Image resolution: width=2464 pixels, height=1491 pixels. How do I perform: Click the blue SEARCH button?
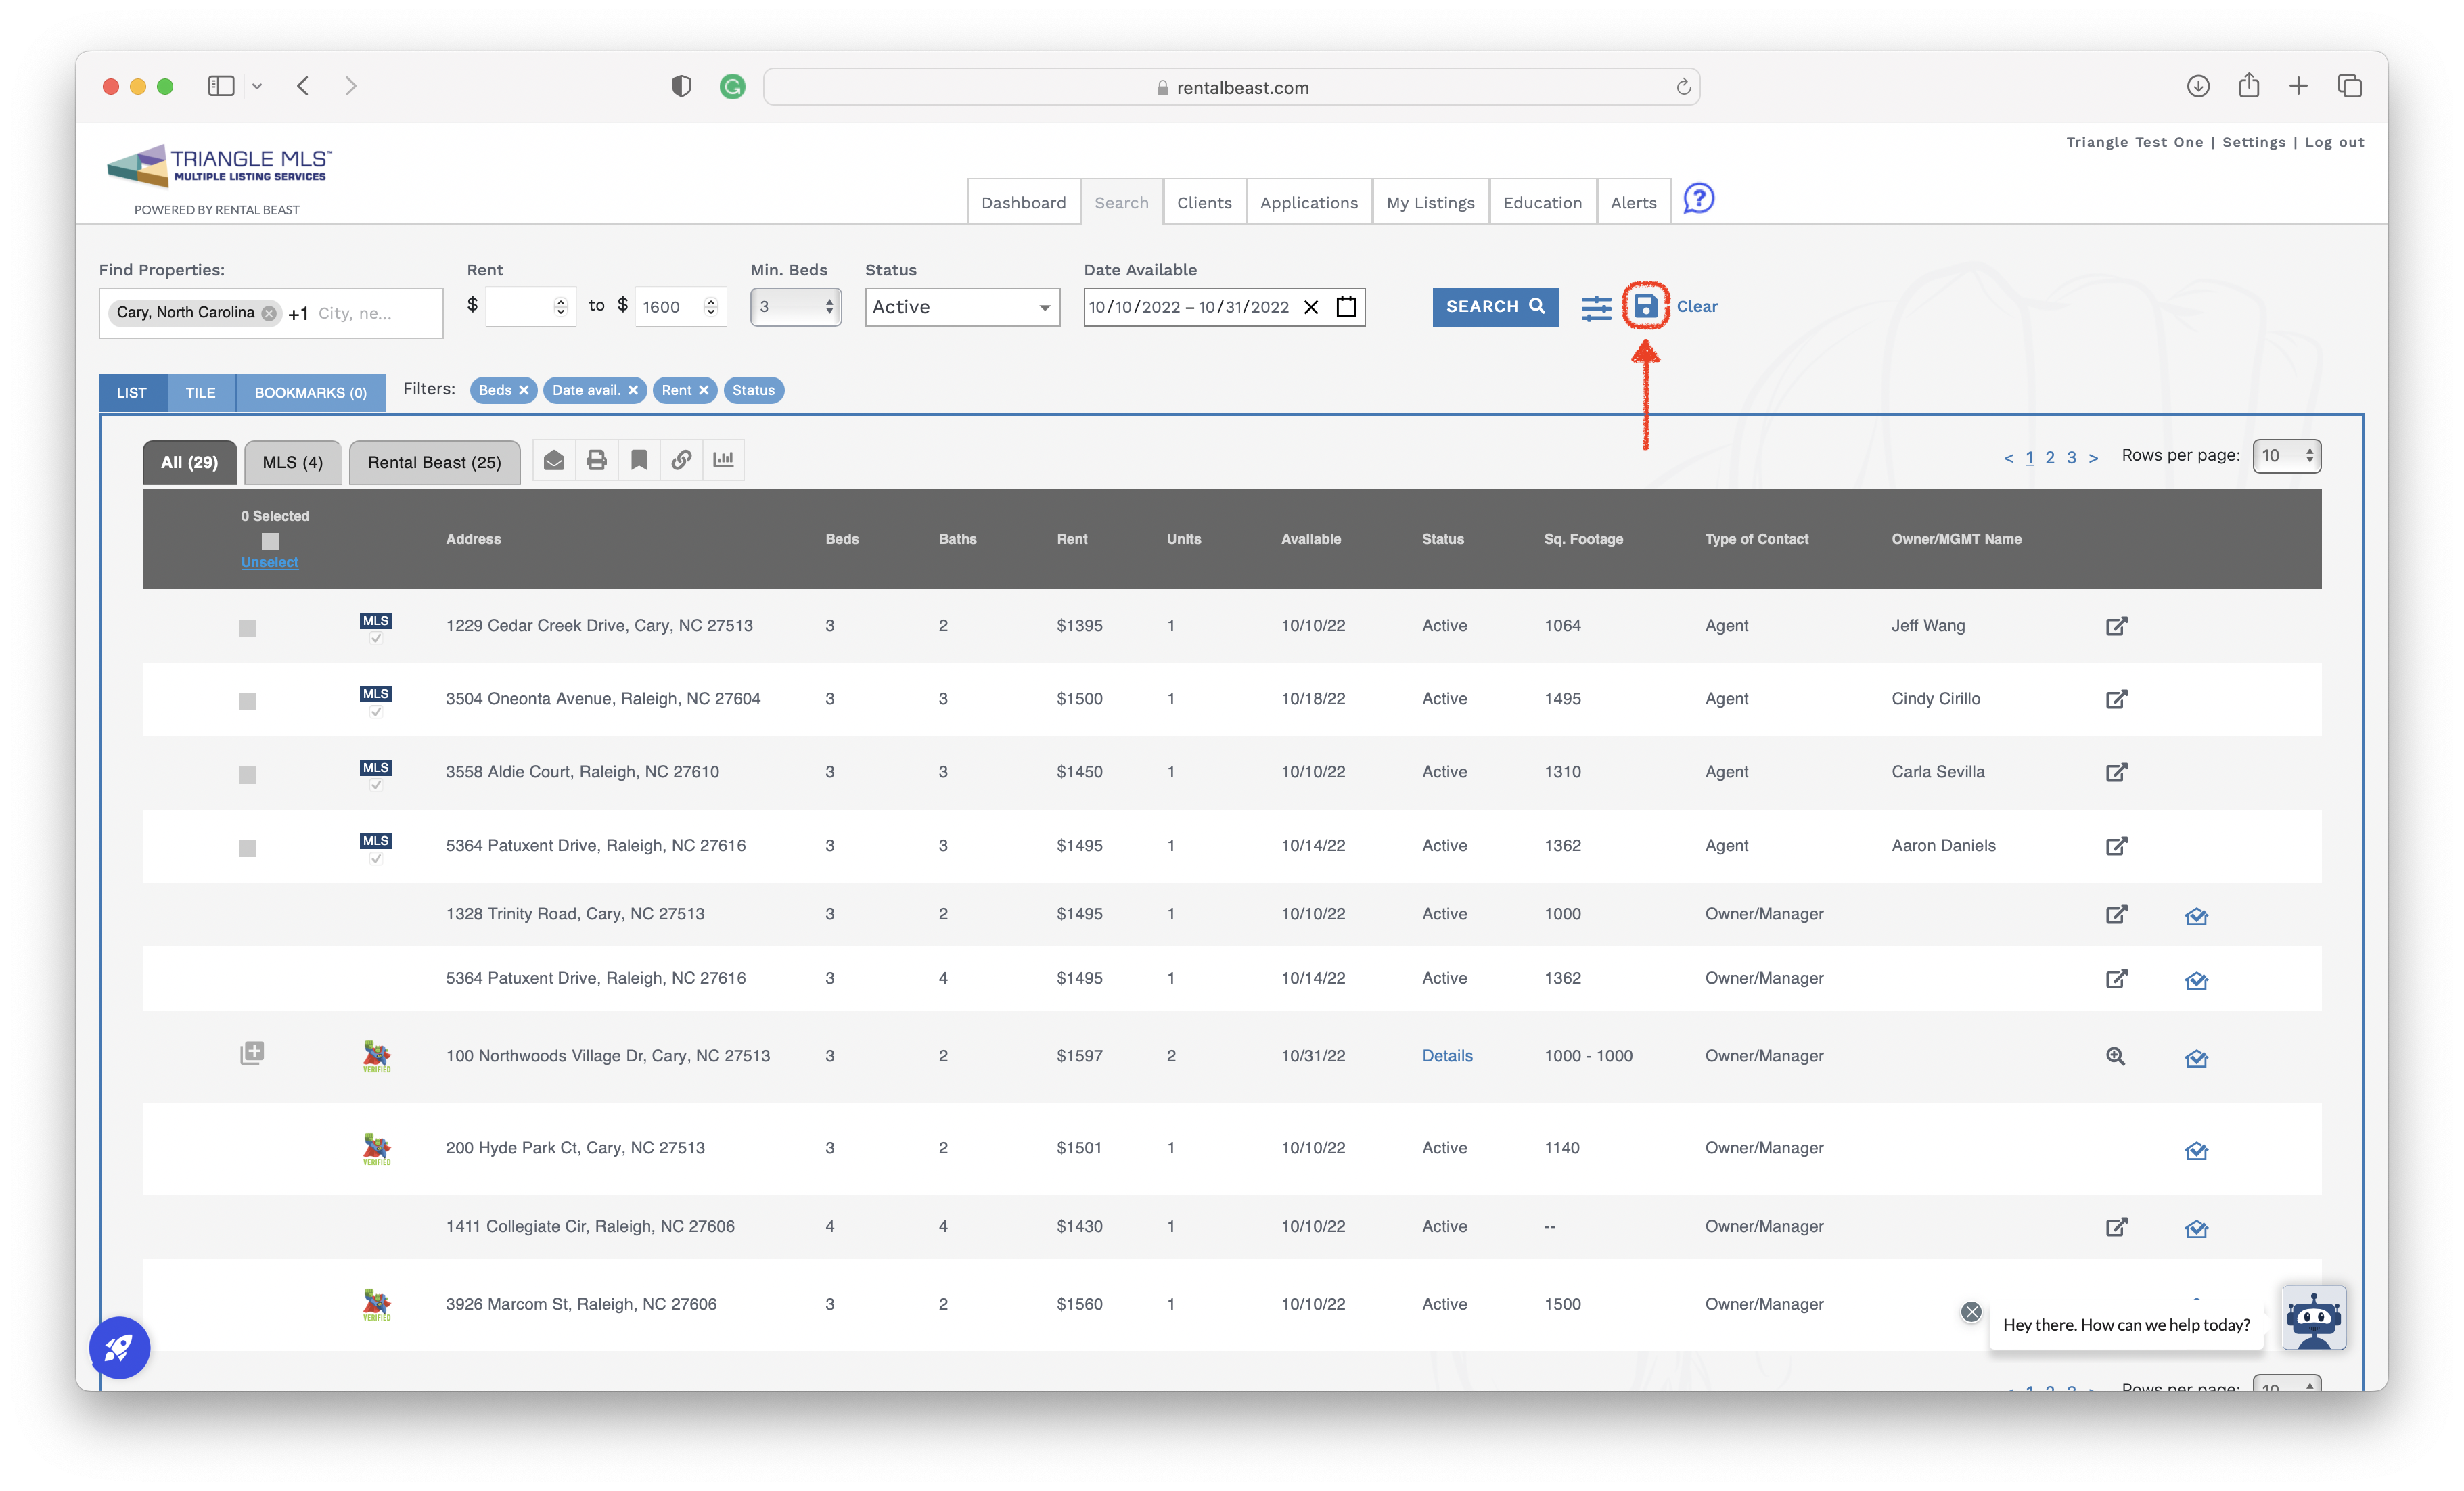pos(1495,307)
